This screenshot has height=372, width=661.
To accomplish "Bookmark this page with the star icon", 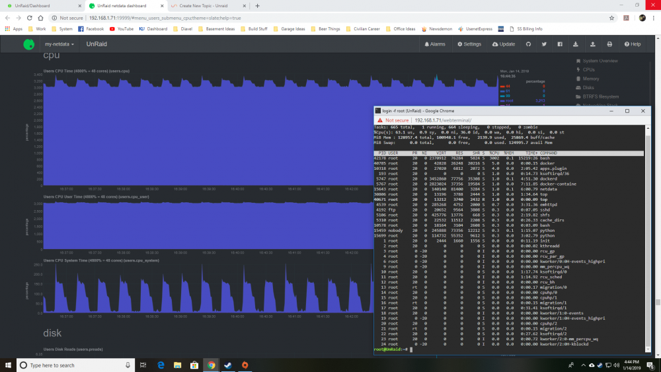I will pyautogui.click(x=611, y=18).
